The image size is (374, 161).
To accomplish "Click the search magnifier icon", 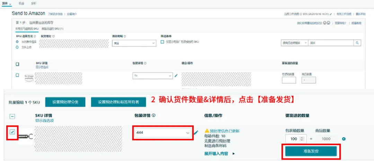I will coord(357,43).
